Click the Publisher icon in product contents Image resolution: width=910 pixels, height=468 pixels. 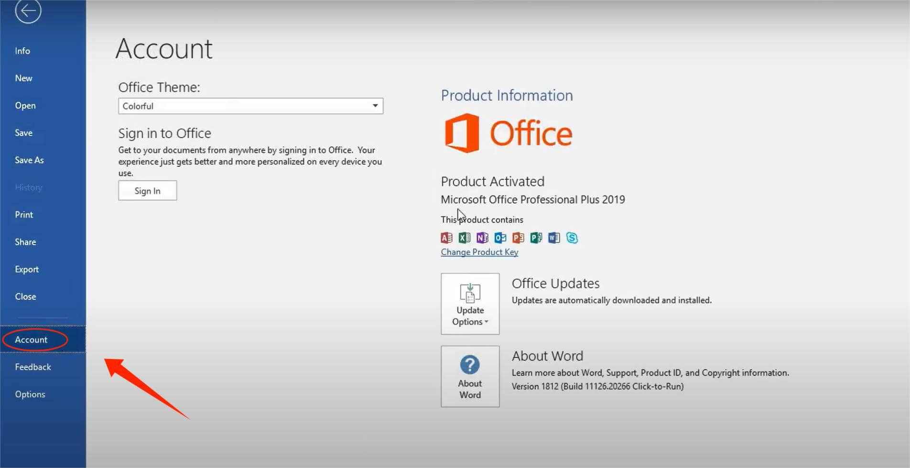coord(535,238)
